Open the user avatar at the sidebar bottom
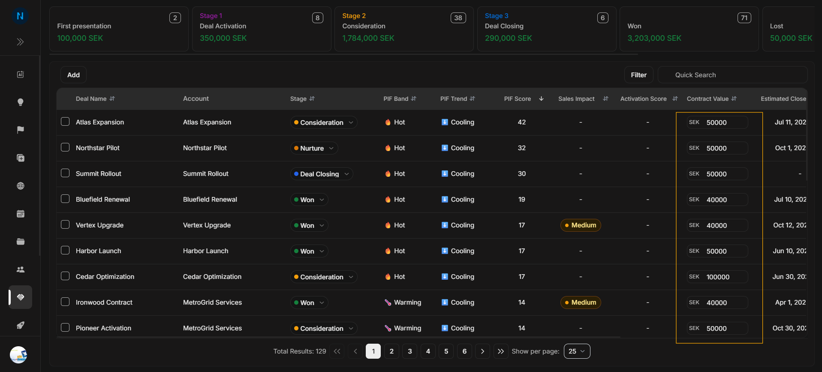Image resolution: width=822 pixels, height=372 pixels. pyautogui.click(x=18, y=355)
